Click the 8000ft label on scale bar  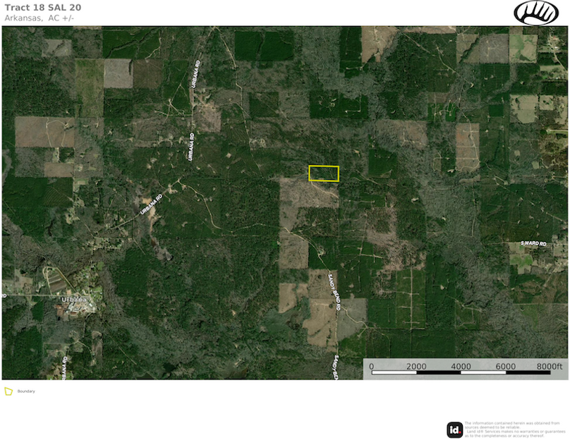[x=549, y=367]
